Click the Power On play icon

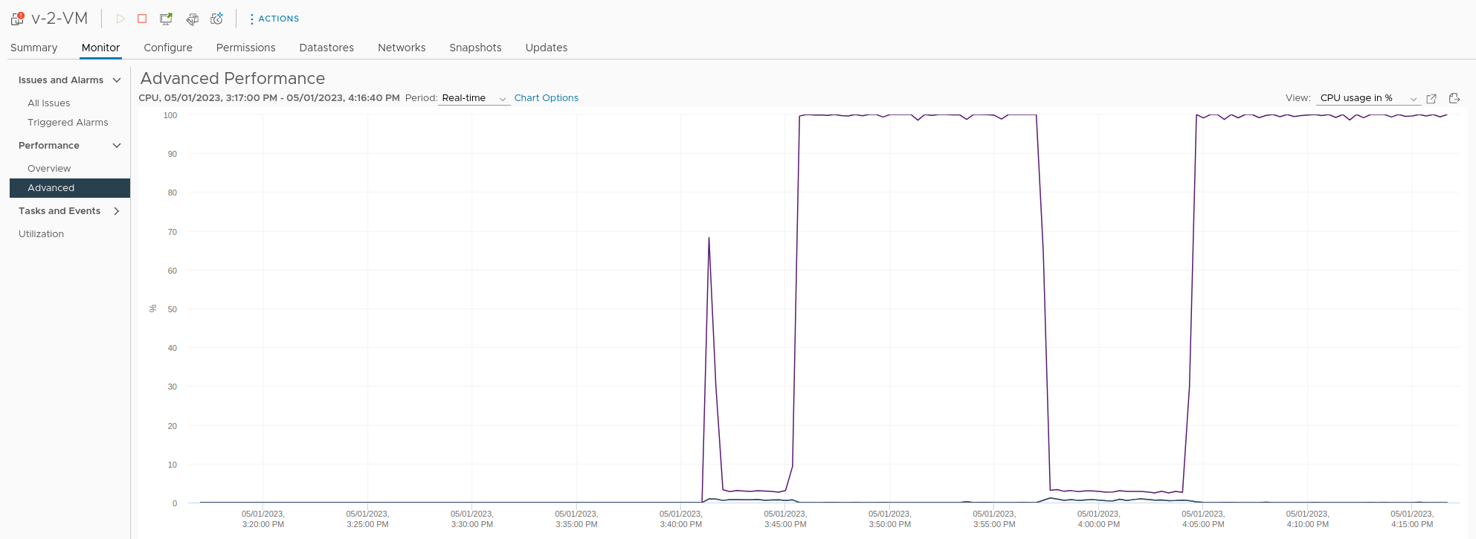pyautogui.click(x=120, y=19)
